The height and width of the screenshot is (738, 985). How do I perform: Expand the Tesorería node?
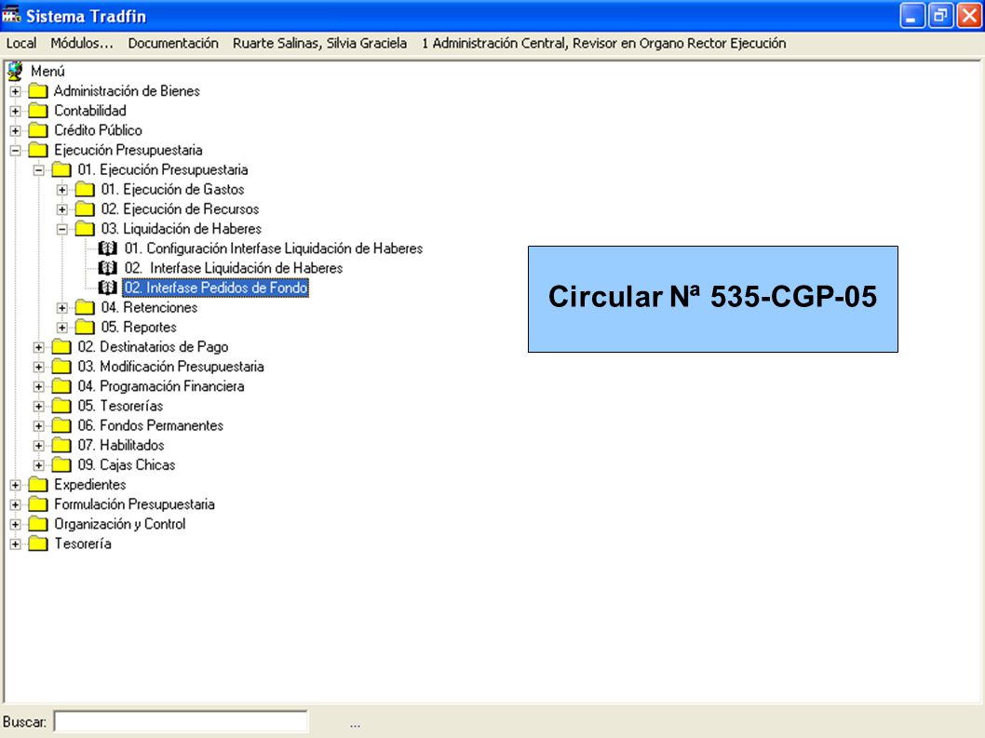click(x=15, y=543)
